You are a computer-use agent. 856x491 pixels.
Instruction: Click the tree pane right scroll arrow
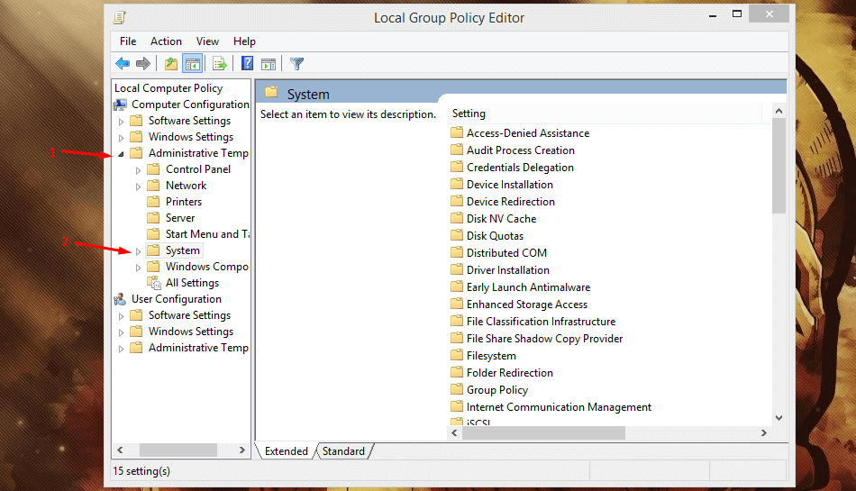click(x=241, y=450)
